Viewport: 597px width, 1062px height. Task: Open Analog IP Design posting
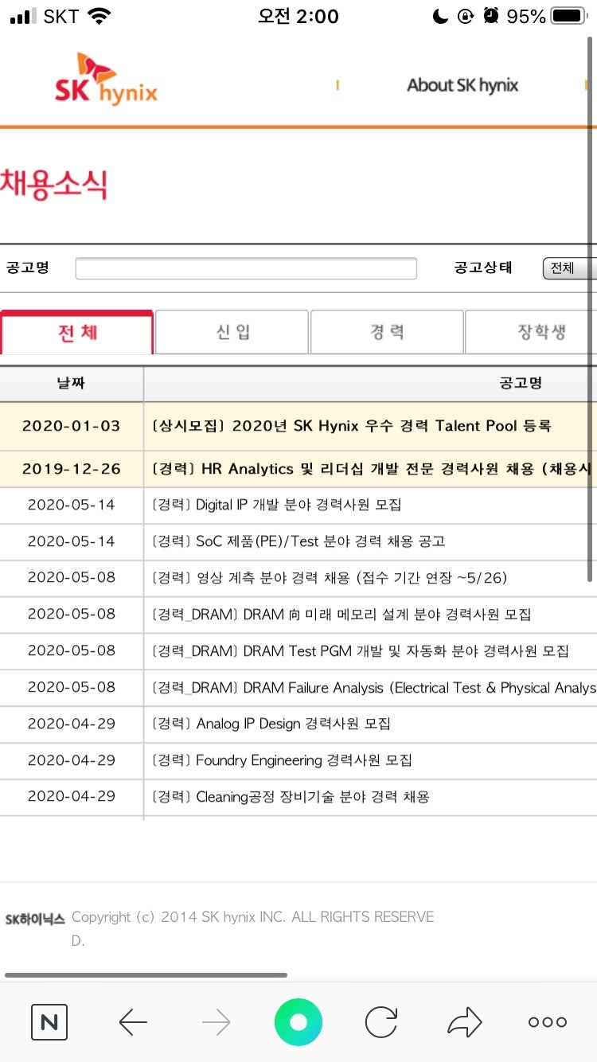(x=271, y=724)
